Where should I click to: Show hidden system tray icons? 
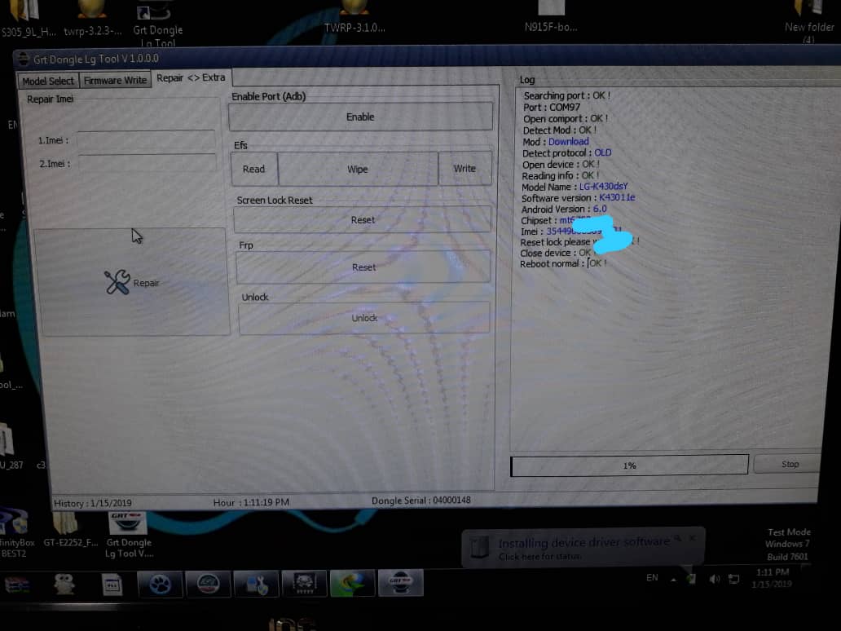(673, 579)
